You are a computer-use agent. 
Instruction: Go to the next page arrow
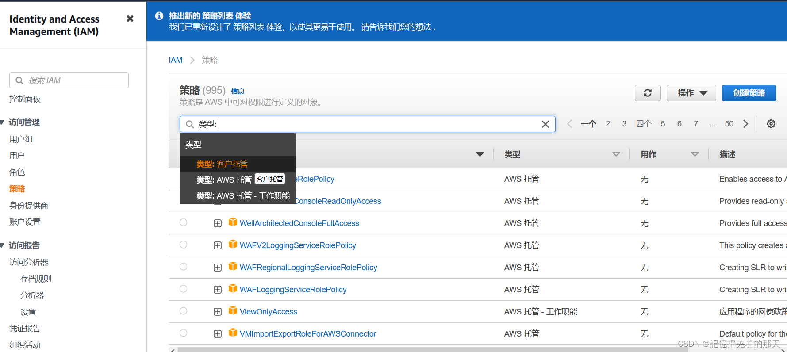(x=746, y=124)
